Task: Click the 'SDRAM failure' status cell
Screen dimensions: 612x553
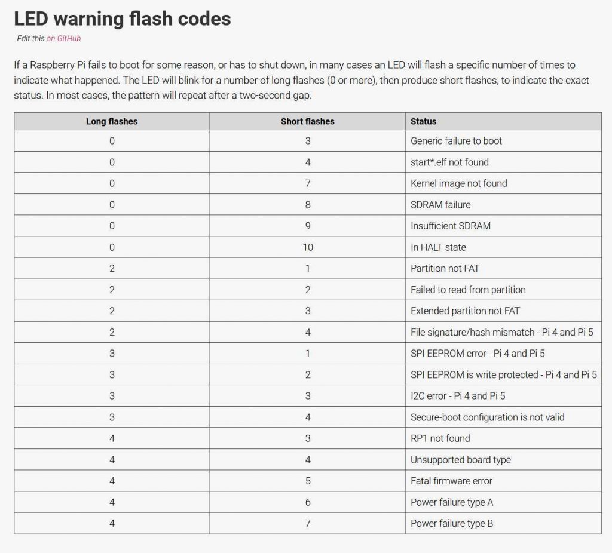Action: click(440, 205)
